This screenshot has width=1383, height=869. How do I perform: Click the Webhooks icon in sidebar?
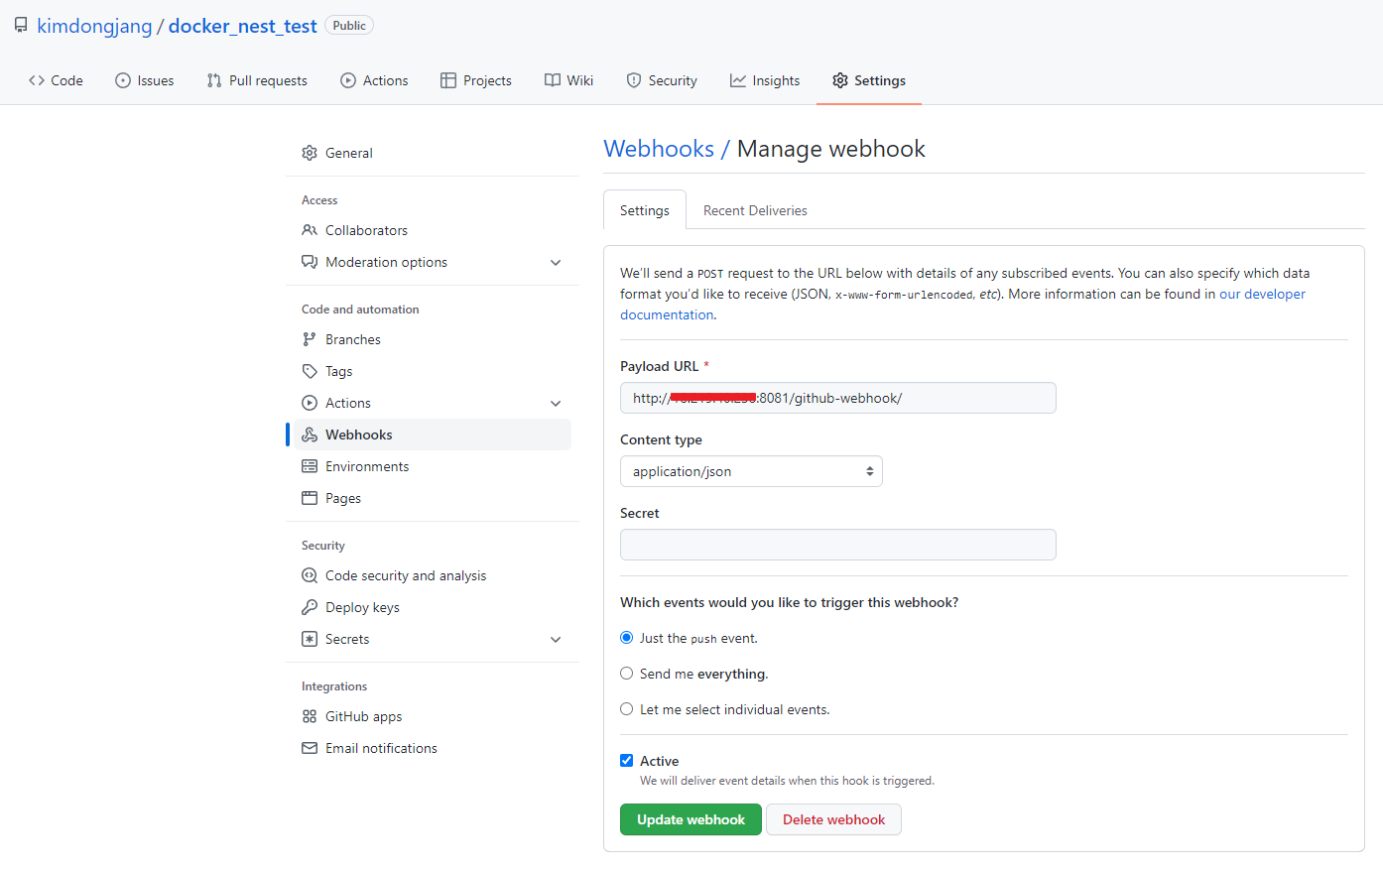[310, 434]
